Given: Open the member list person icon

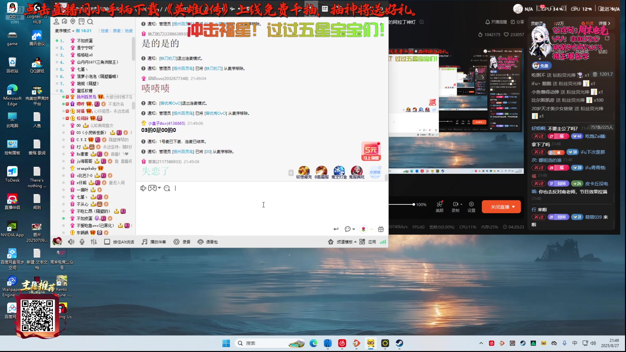Looking at the screenshot, I should tap(56, 22).
